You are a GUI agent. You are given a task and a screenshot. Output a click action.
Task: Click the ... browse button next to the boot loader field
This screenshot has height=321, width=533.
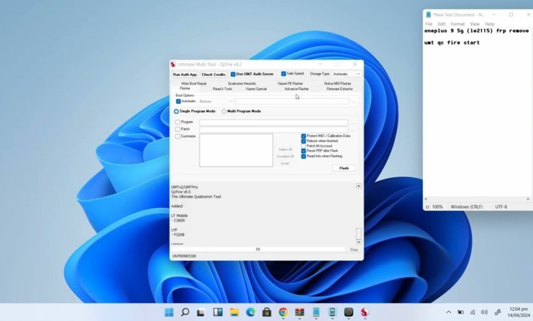click(x=354, y=102)
